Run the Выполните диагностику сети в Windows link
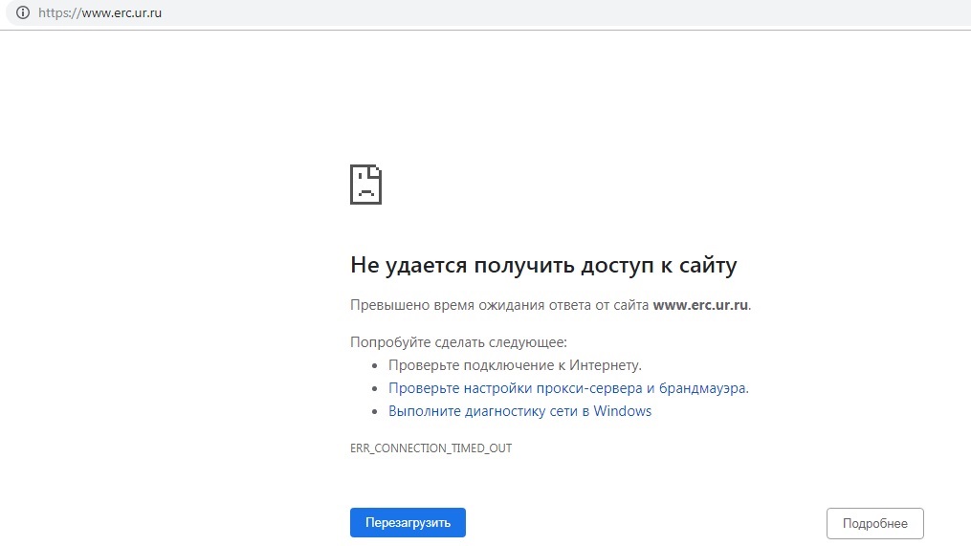971x546 pixels. point(519,411)
